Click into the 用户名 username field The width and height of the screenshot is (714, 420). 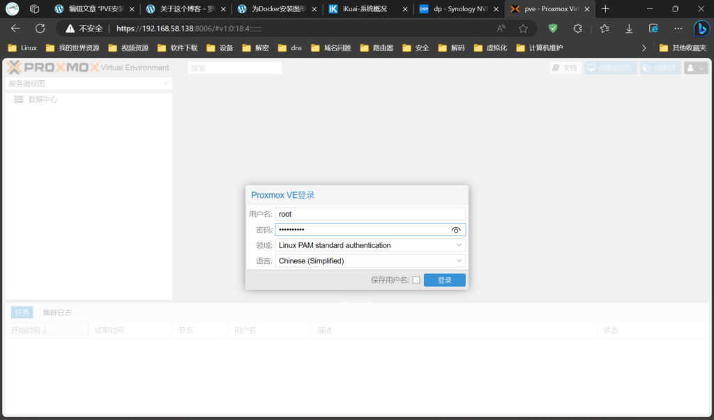click(370, 214)
